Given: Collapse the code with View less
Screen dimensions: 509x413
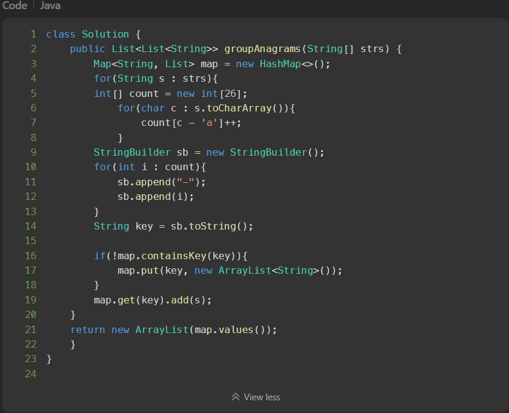Looking at the screenshot, I should point(256,397).
